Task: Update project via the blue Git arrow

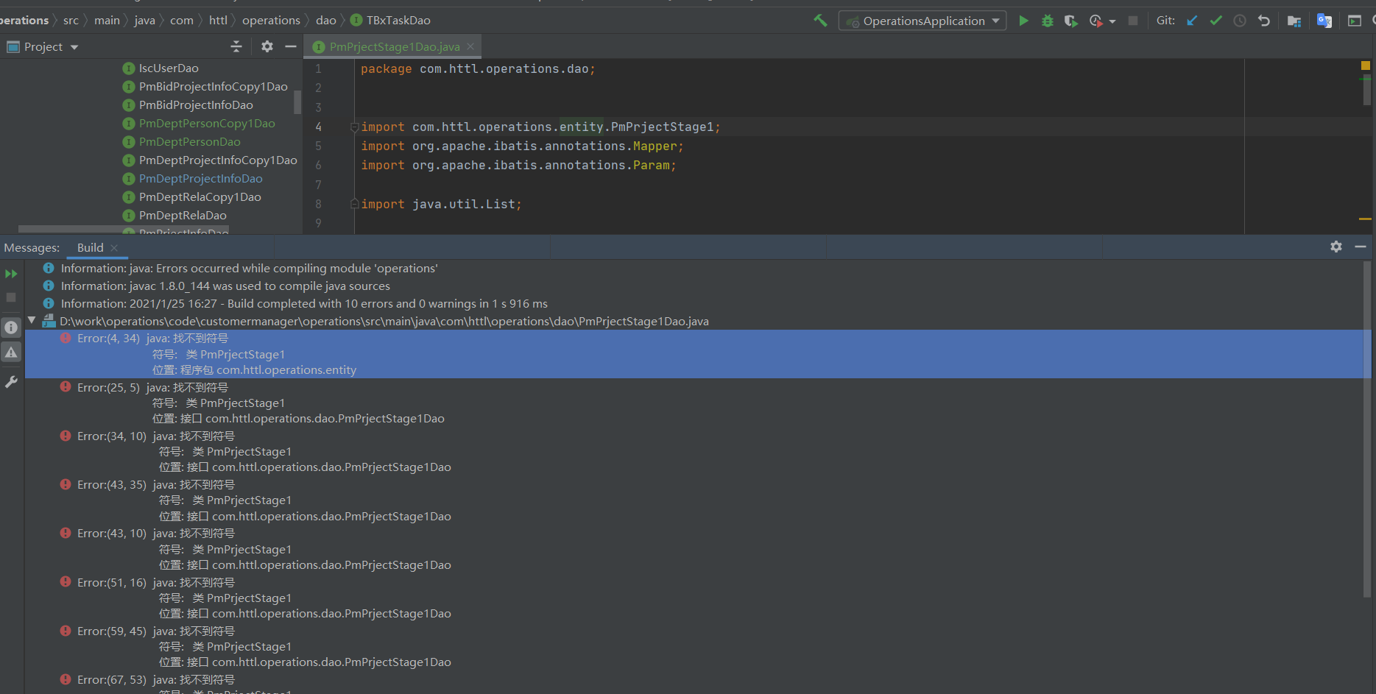Action: click(x=1192, y=21)
